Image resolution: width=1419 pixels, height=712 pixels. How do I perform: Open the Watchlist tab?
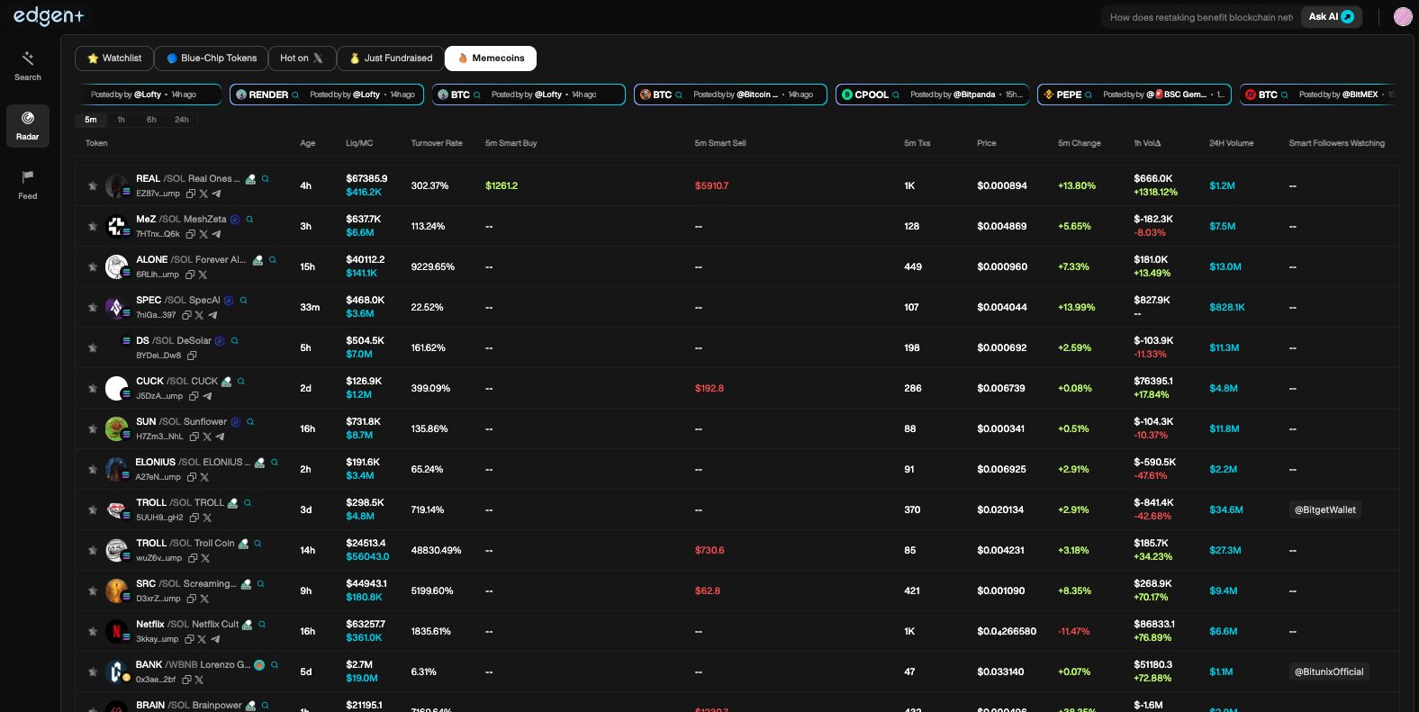coord(114,59)
